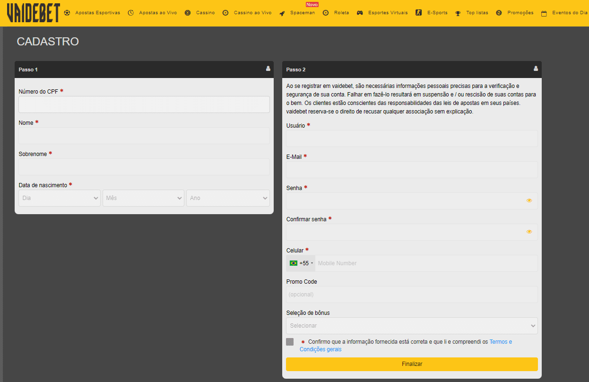The image size is (589, 382).
Task: Click the clock icon beside Apostas ao Vivo
Action: click(131, 13)
